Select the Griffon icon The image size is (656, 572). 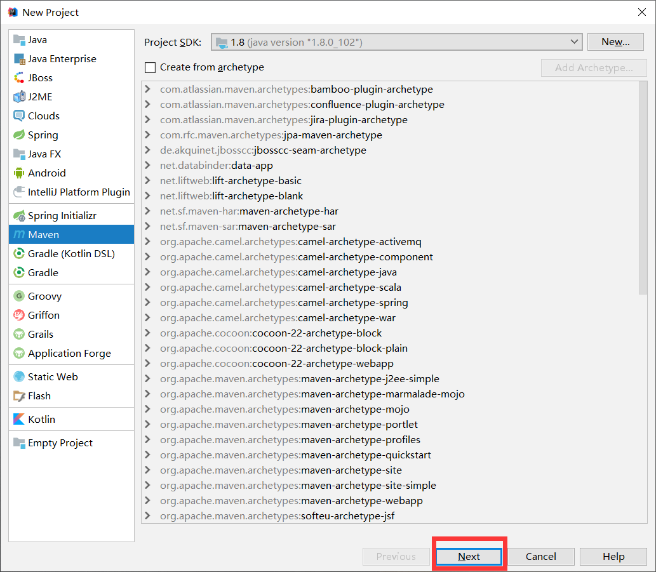tap(19, 315)
